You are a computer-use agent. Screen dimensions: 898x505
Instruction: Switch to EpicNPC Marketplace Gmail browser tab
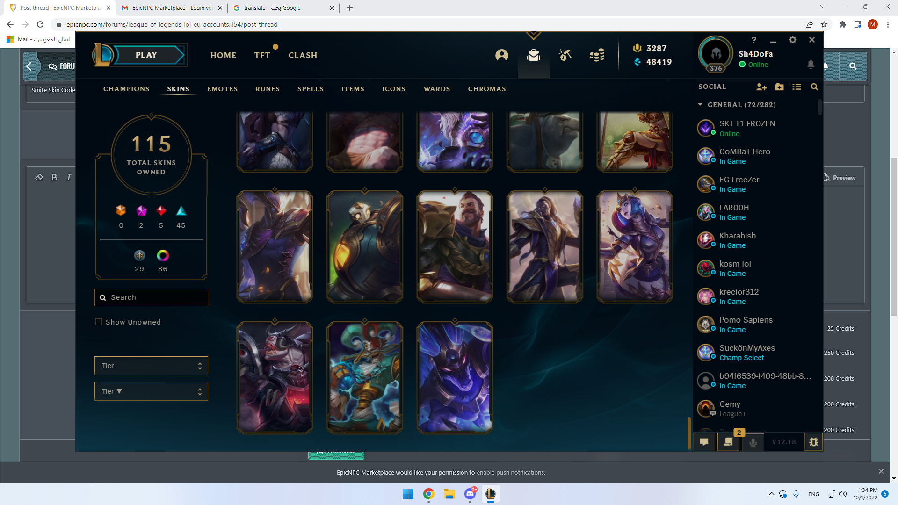172,8
